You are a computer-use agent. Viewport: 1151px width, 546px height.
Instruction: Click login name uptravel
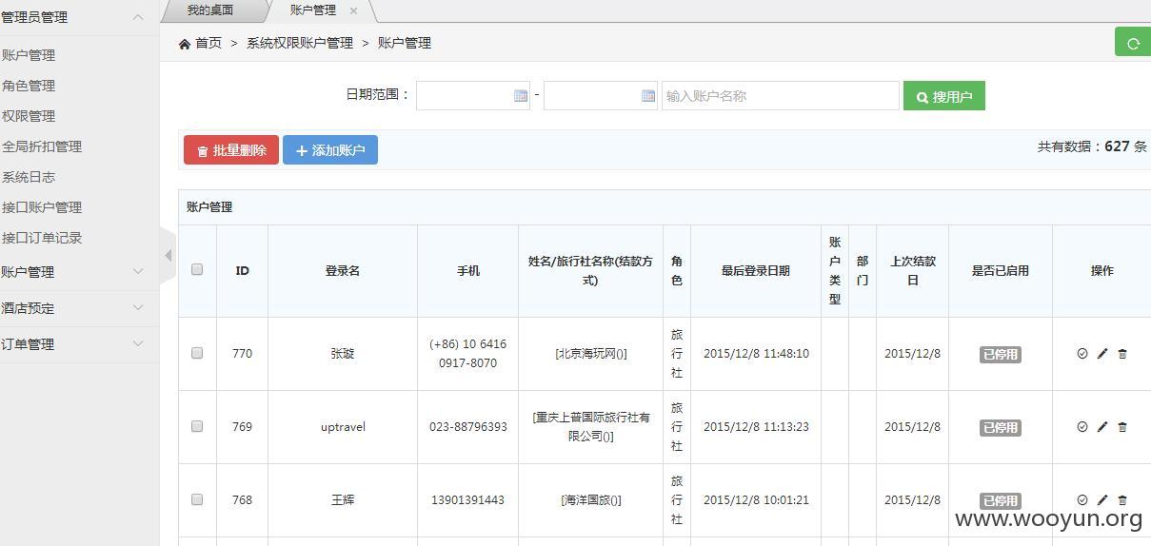point(343,426)
